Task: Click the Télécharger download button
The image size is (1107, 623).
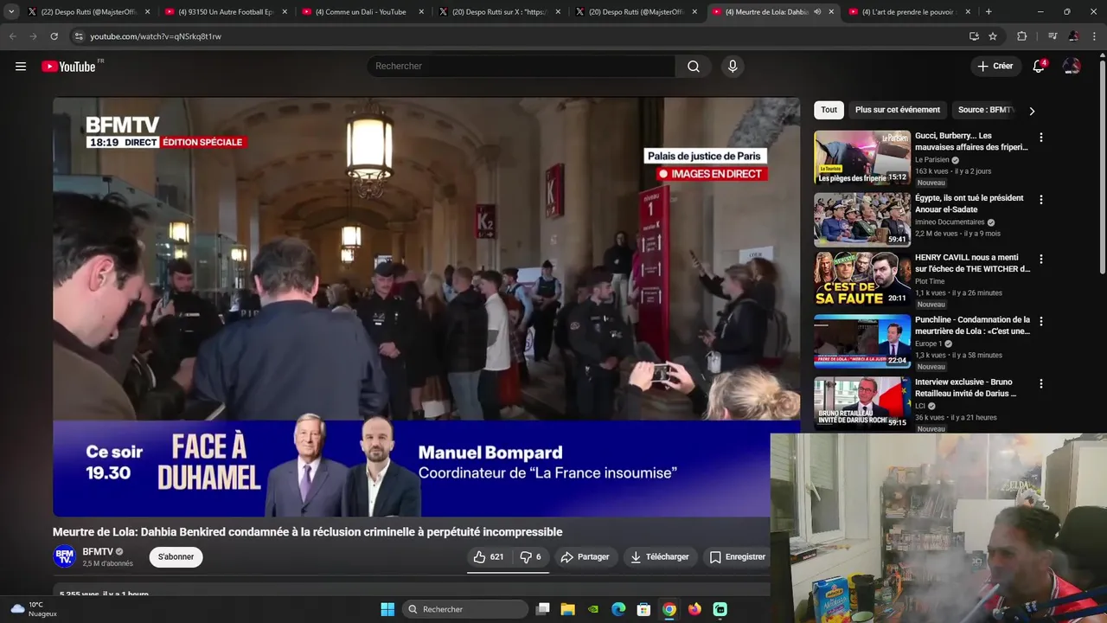Action: point(659,557)
